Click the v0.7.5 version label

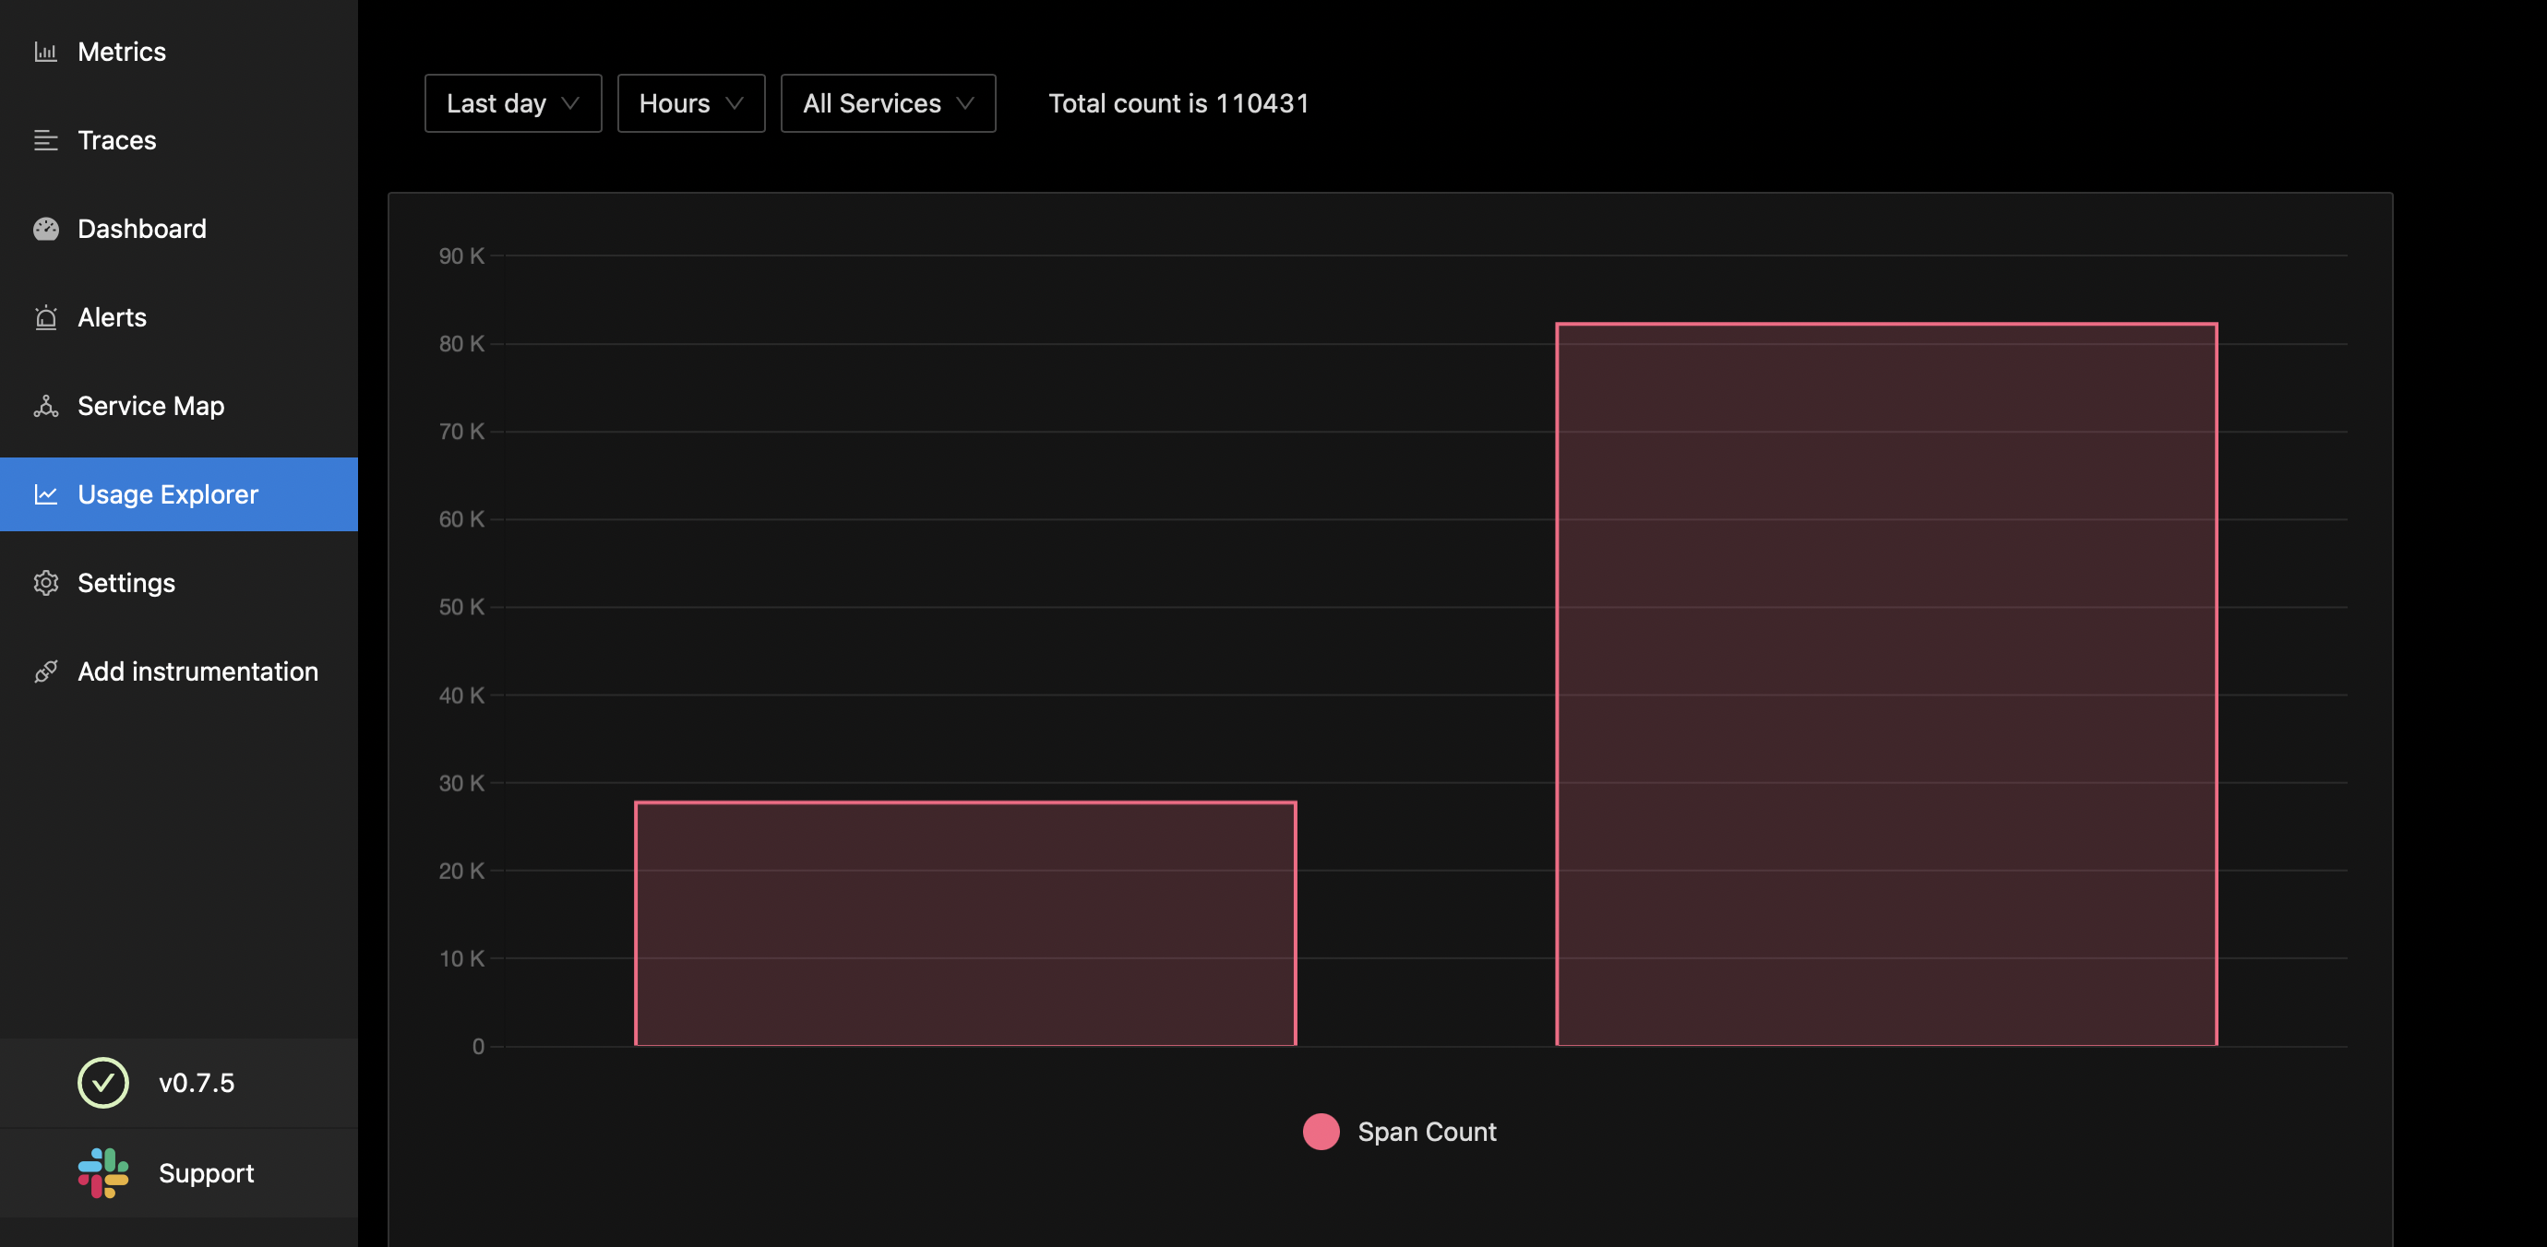[x=196, y=1082]
